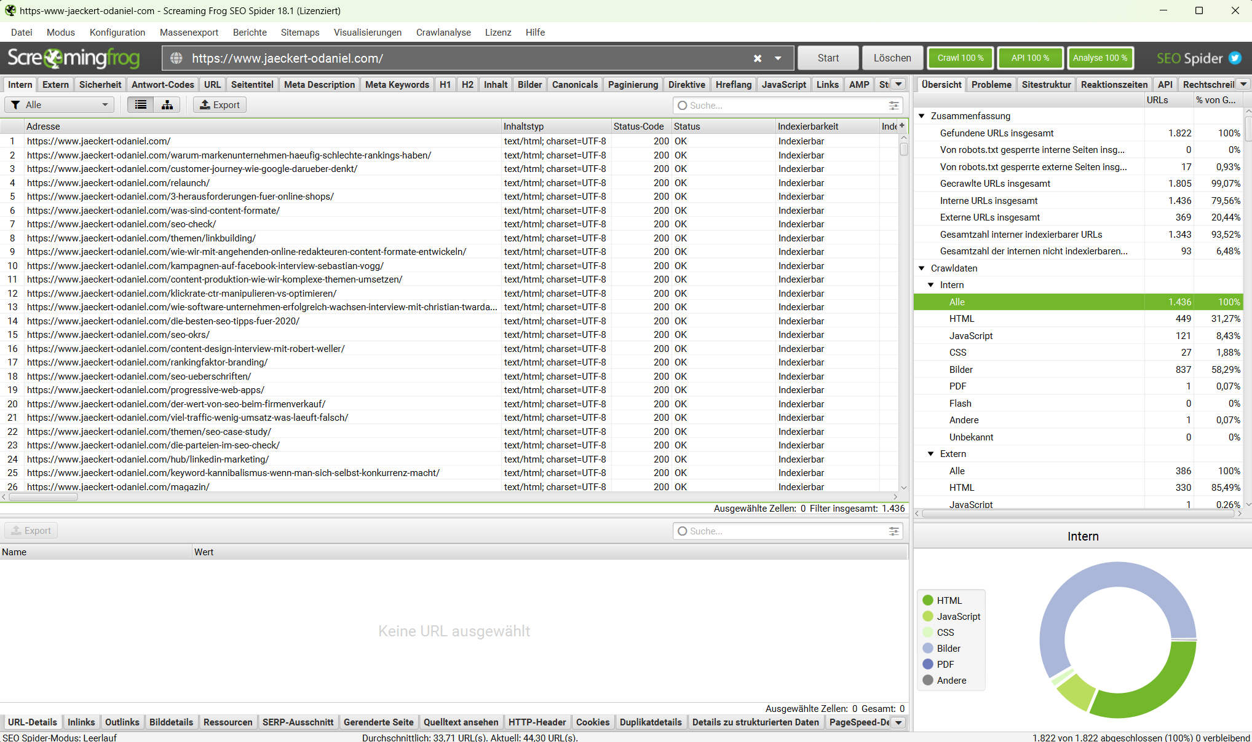Image resolution: width=1252 pixels, height=742 pixels.
Task: Click the Löschen button
Action: coord(892,58)
